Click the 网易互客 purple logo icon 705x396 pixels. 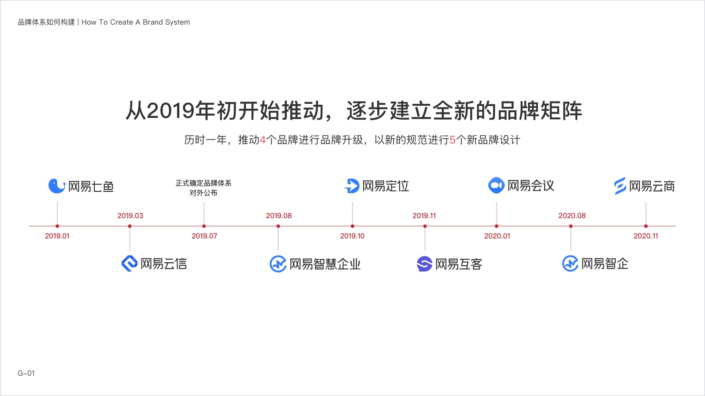point(424,264)
